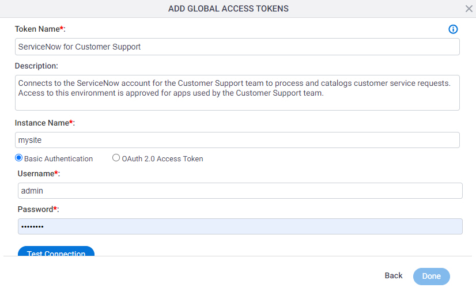Click into the Token Name field
This screenshot has height=299, width=476.
tap(237, 47)
